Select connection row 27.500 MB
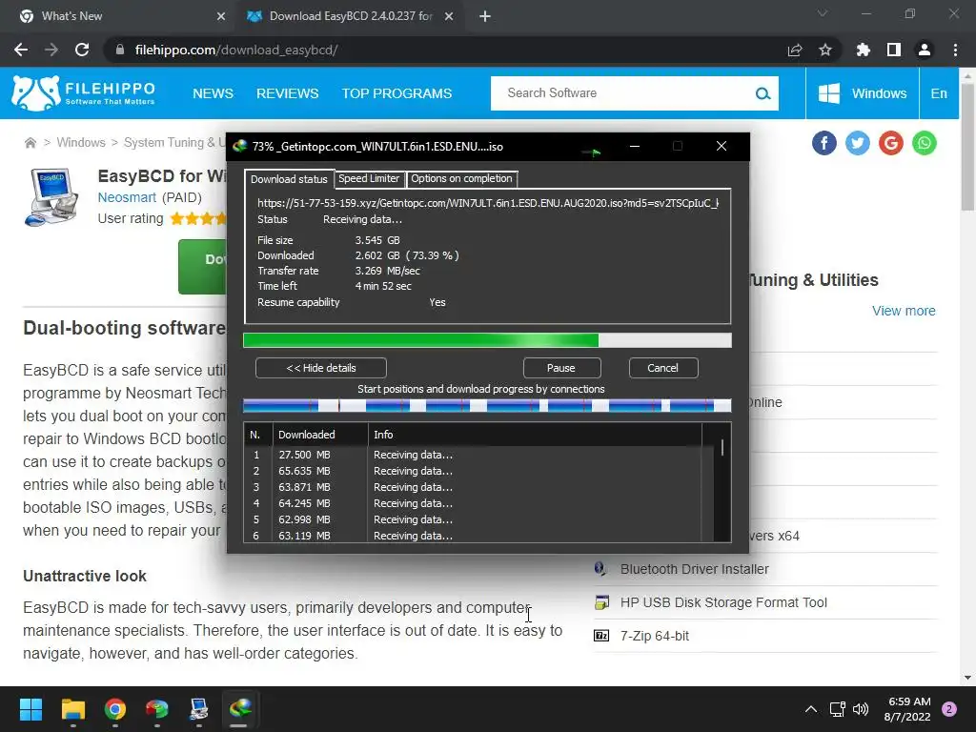The width and height of the screenshot is (976, 732). coord(473,455)
